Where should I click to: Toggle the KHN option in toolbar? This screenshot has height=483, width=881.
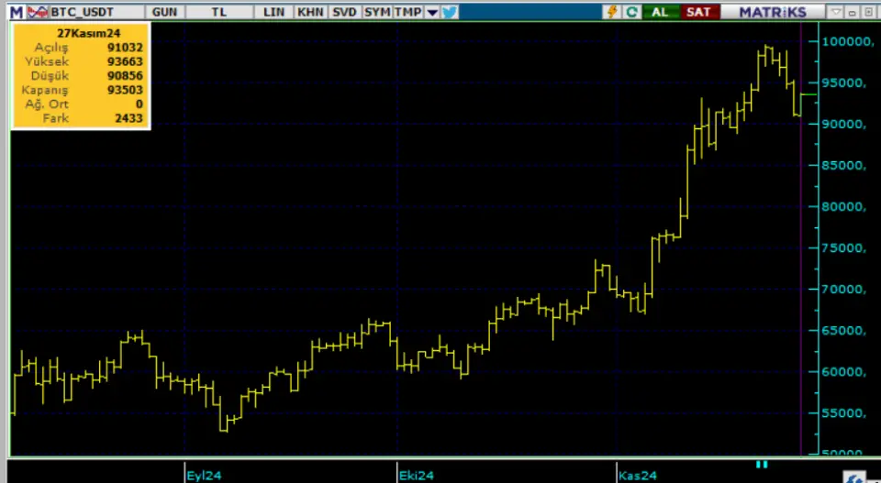310,12
